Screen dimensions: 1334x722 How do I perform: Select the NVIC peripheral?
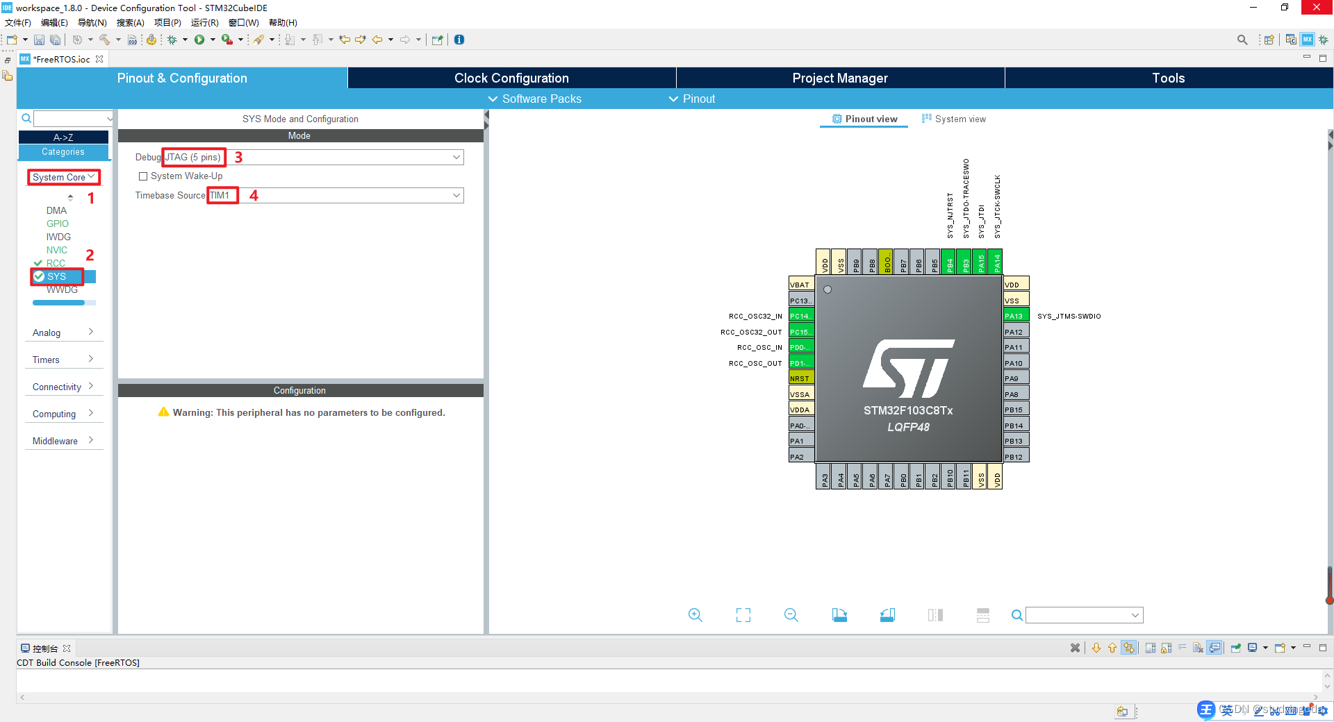pos(57,250)
